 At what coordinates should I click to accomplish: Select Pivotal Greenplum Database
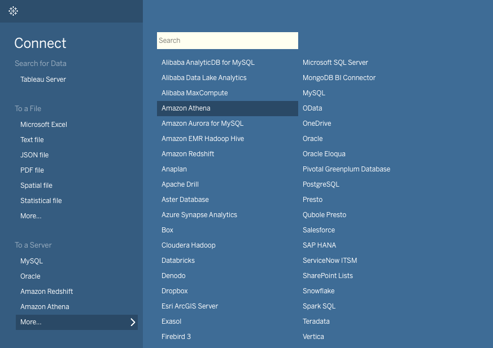(347, 169)
